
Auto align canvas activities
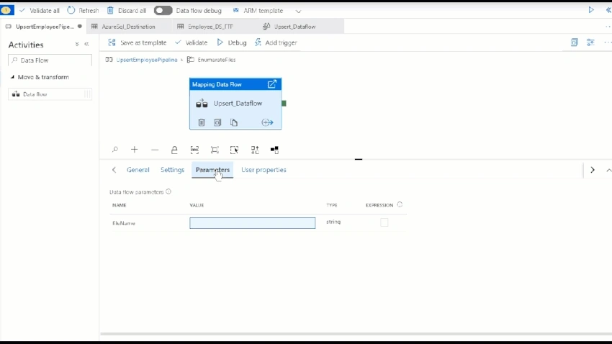click(255, 150)
